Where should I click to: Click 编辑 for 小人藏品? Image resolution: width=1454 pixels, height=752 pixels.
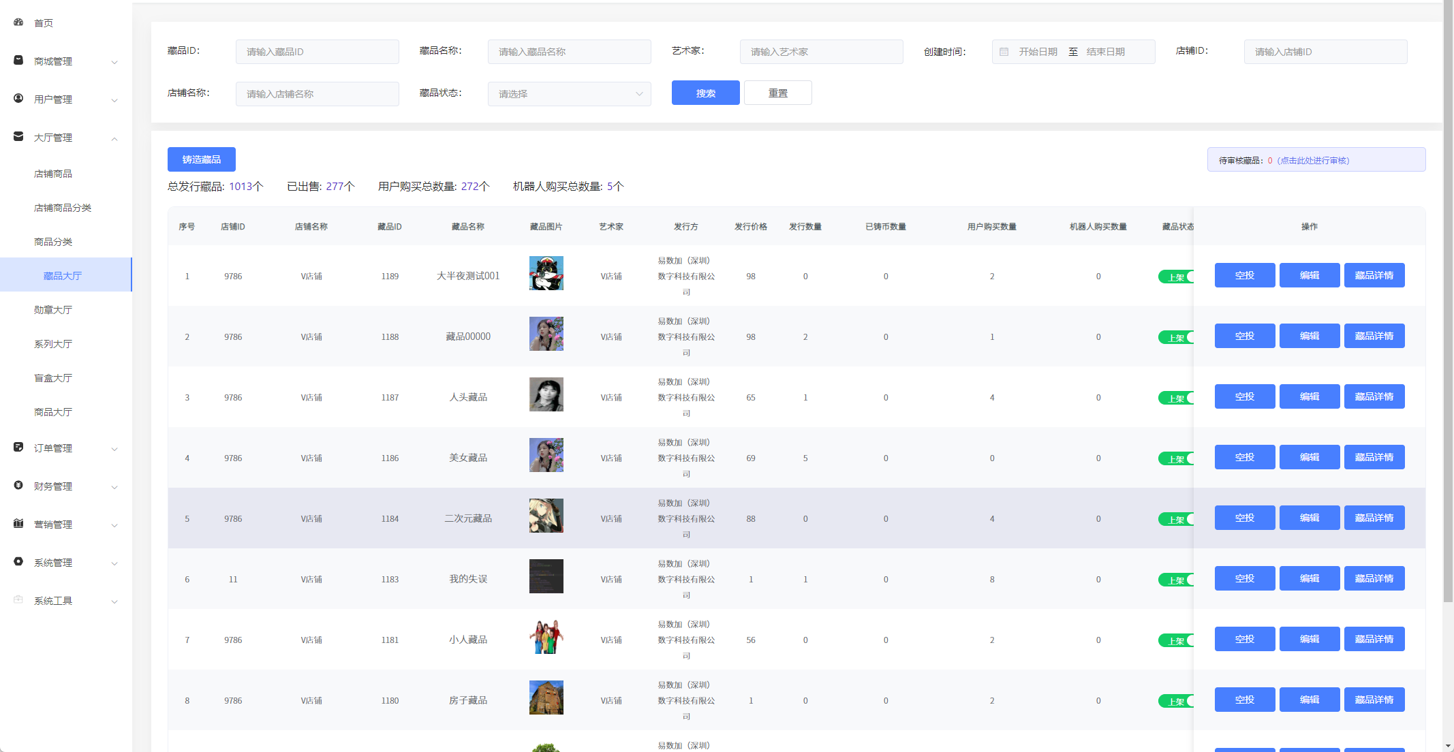(x=1310, y=639)
